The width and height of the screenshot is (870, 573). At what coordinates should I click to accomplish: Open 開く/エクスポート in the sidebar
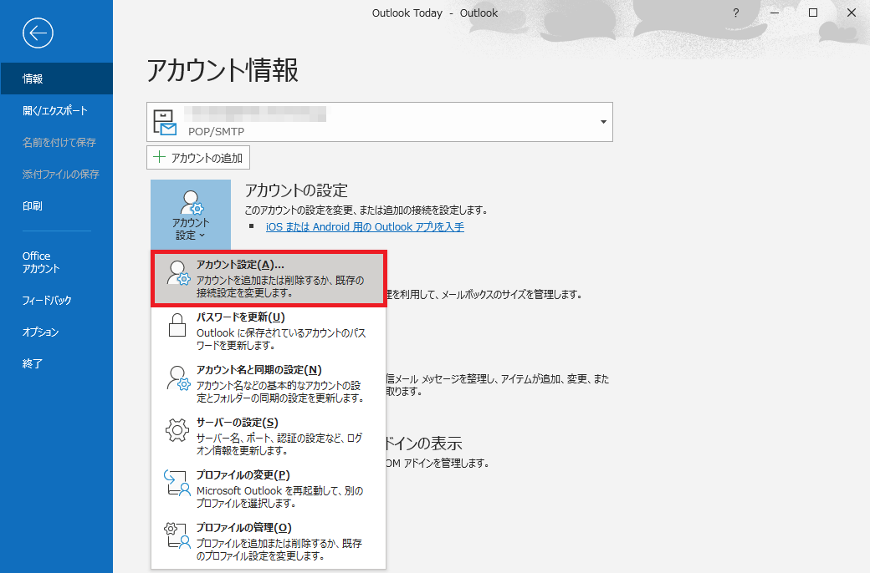tap(57, 110)
